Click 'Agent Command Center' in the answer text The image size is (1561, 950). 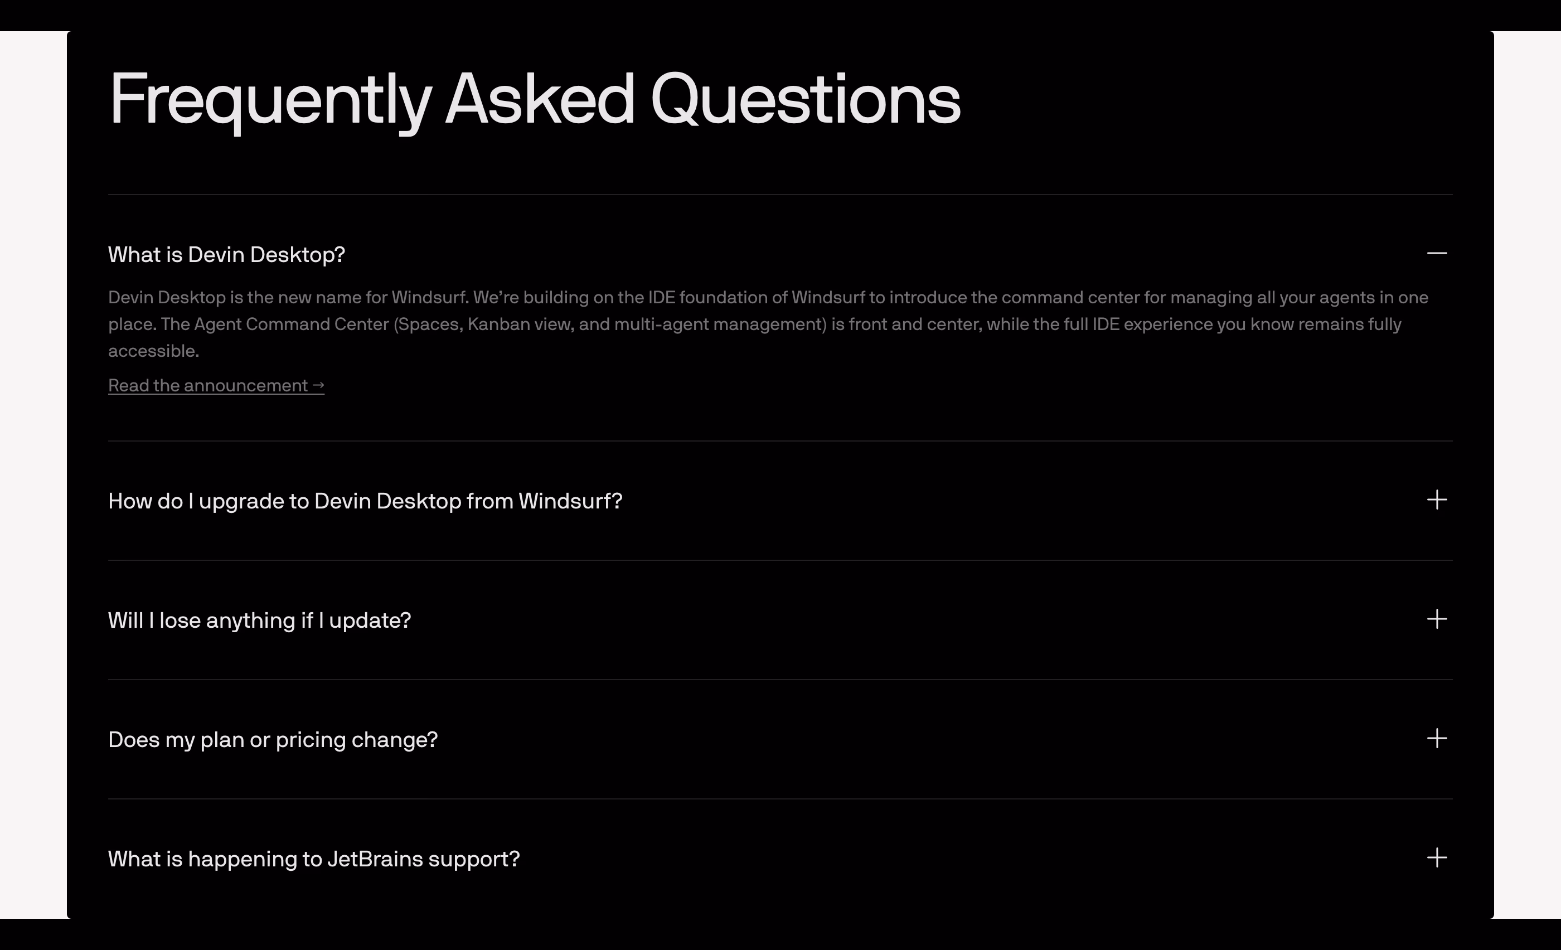click(x=292, y=324)
